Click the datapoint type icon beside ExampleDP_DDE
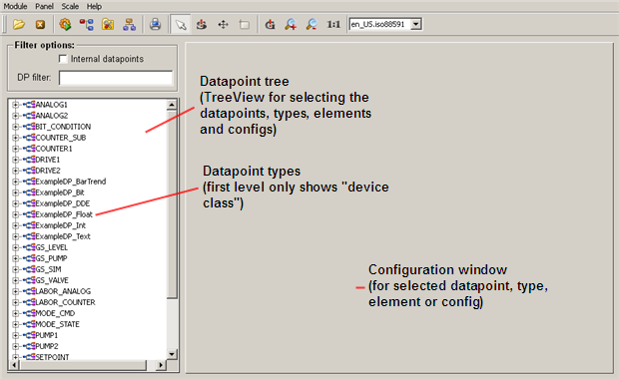The height and width of the screenshot is (379, 619). pos(29,203)
